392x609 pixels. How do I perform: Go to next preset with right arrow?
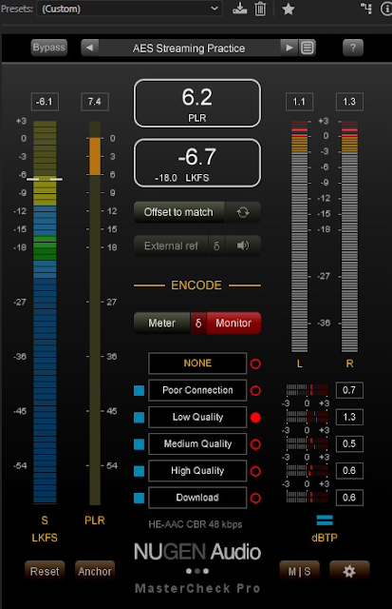coord(289,48)
